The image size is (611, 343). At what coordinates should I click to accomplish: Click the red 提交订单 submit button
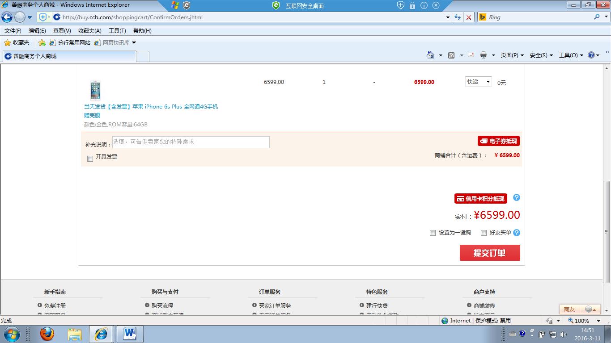490,253
